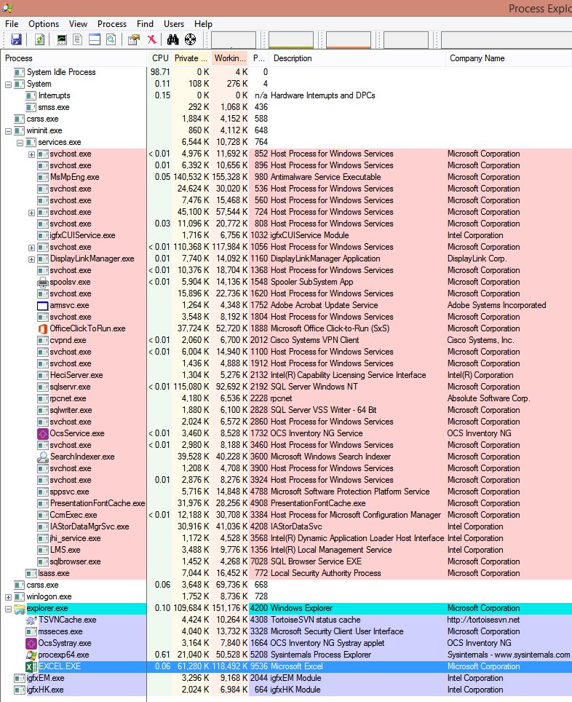Expand the winlogon.exe tree node
The width and height of the screenshot is (572, 702).
pyautogui.click(x=8, y=597)
